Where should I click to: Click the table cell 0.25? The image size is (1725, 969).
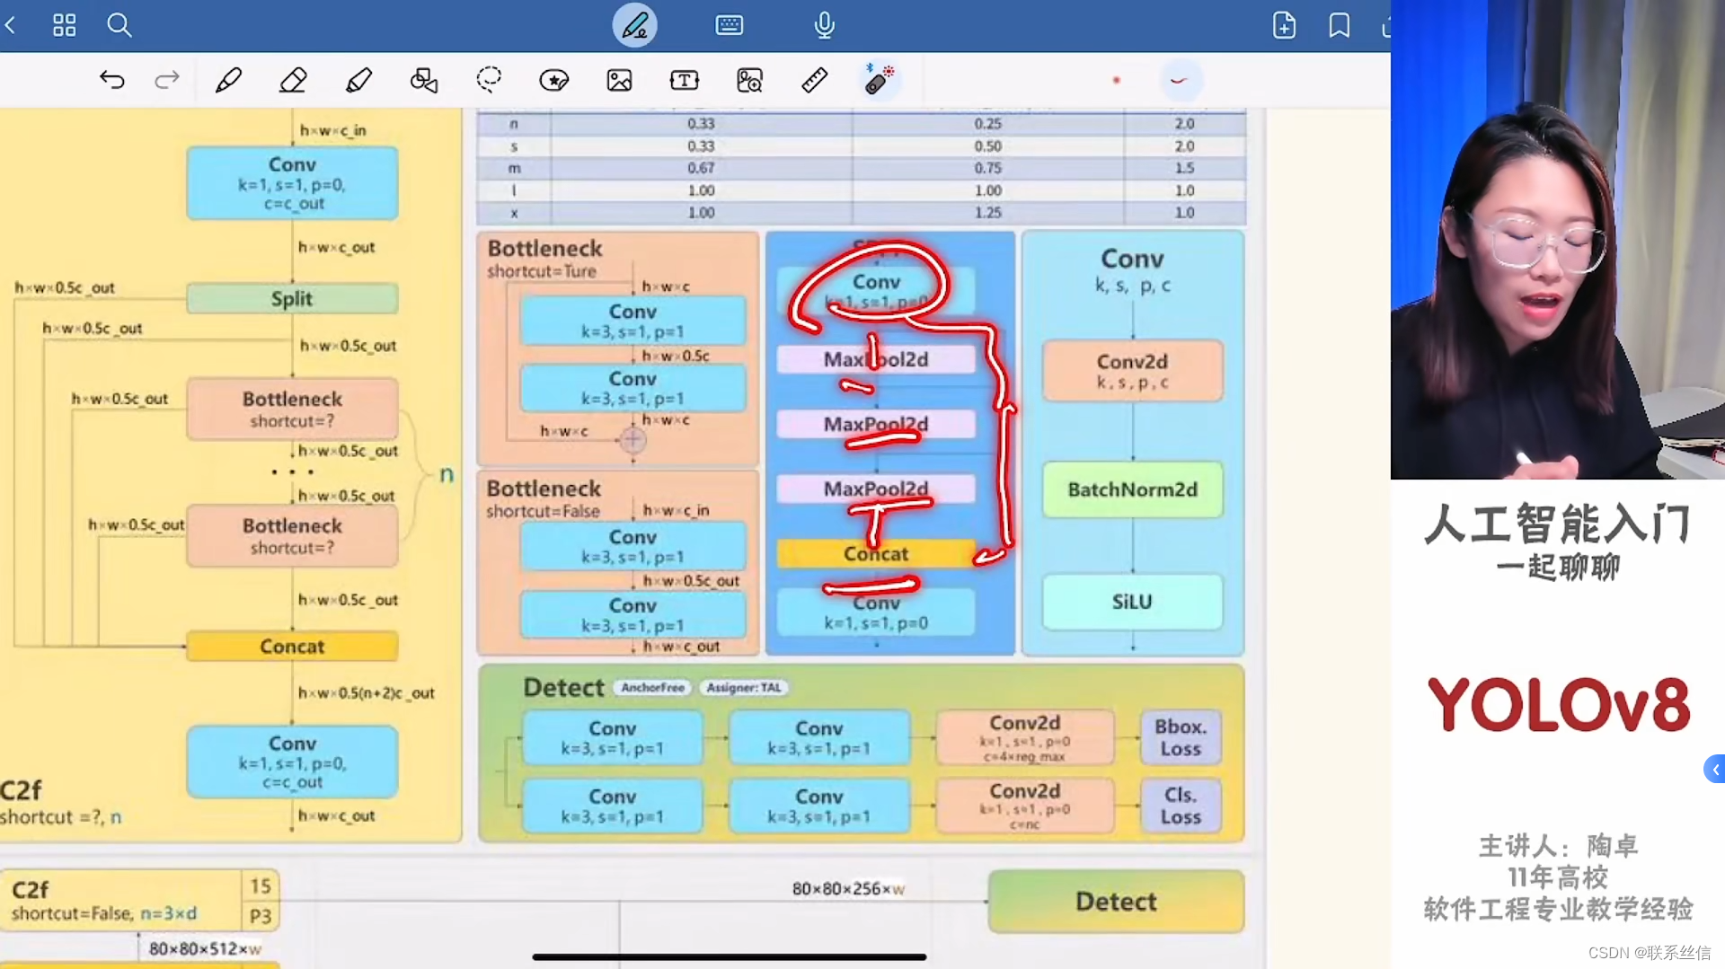tap(987, 123)
